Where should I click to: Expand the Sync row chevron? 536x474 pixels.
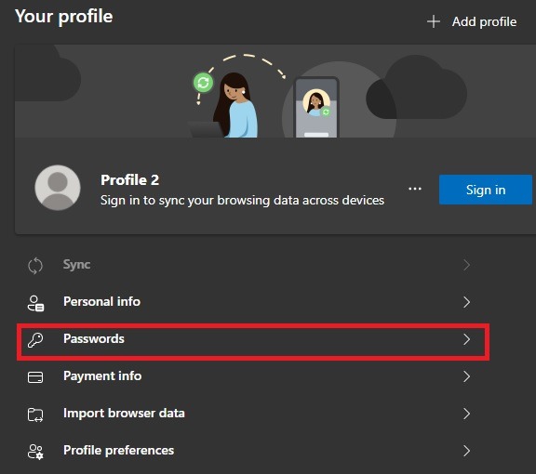(x=466, y=265)
